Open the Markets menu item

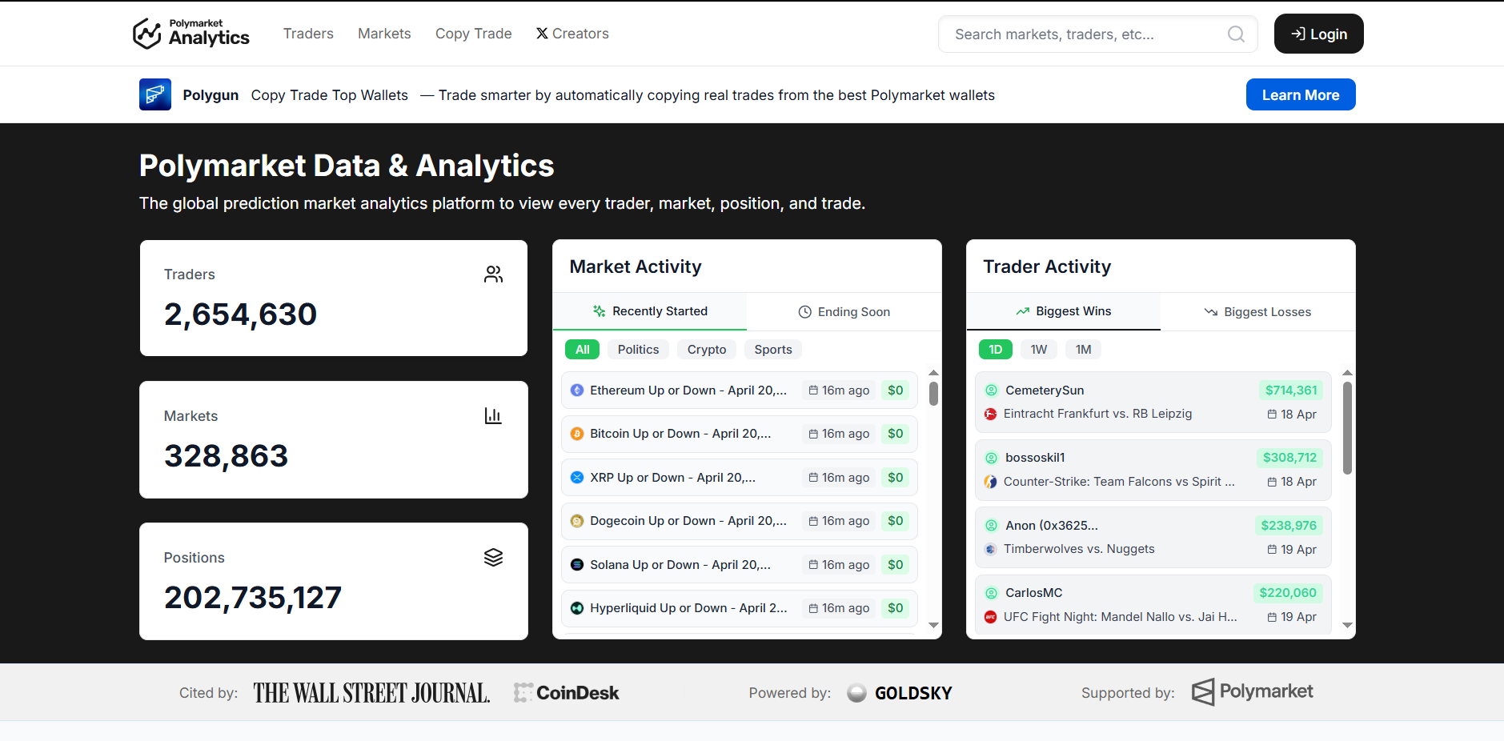(x=384, y=34)
